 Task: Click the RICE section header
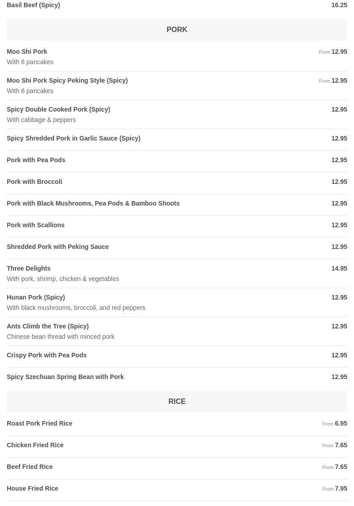click(177, 402)
